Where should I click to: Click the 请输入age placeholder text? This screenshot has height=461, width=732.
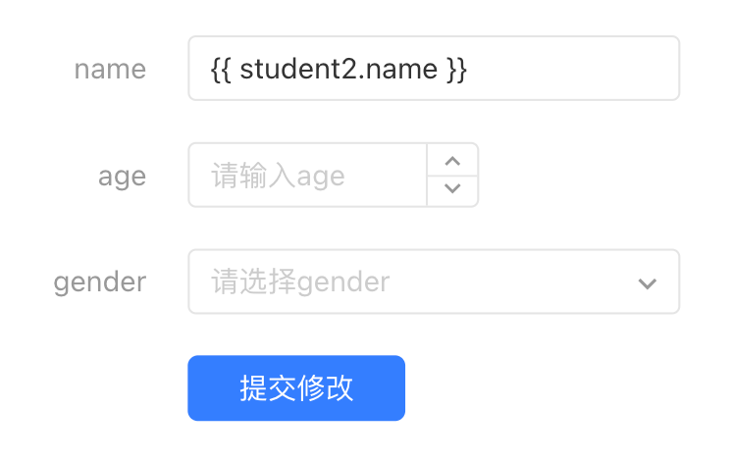tap(278, 177)
